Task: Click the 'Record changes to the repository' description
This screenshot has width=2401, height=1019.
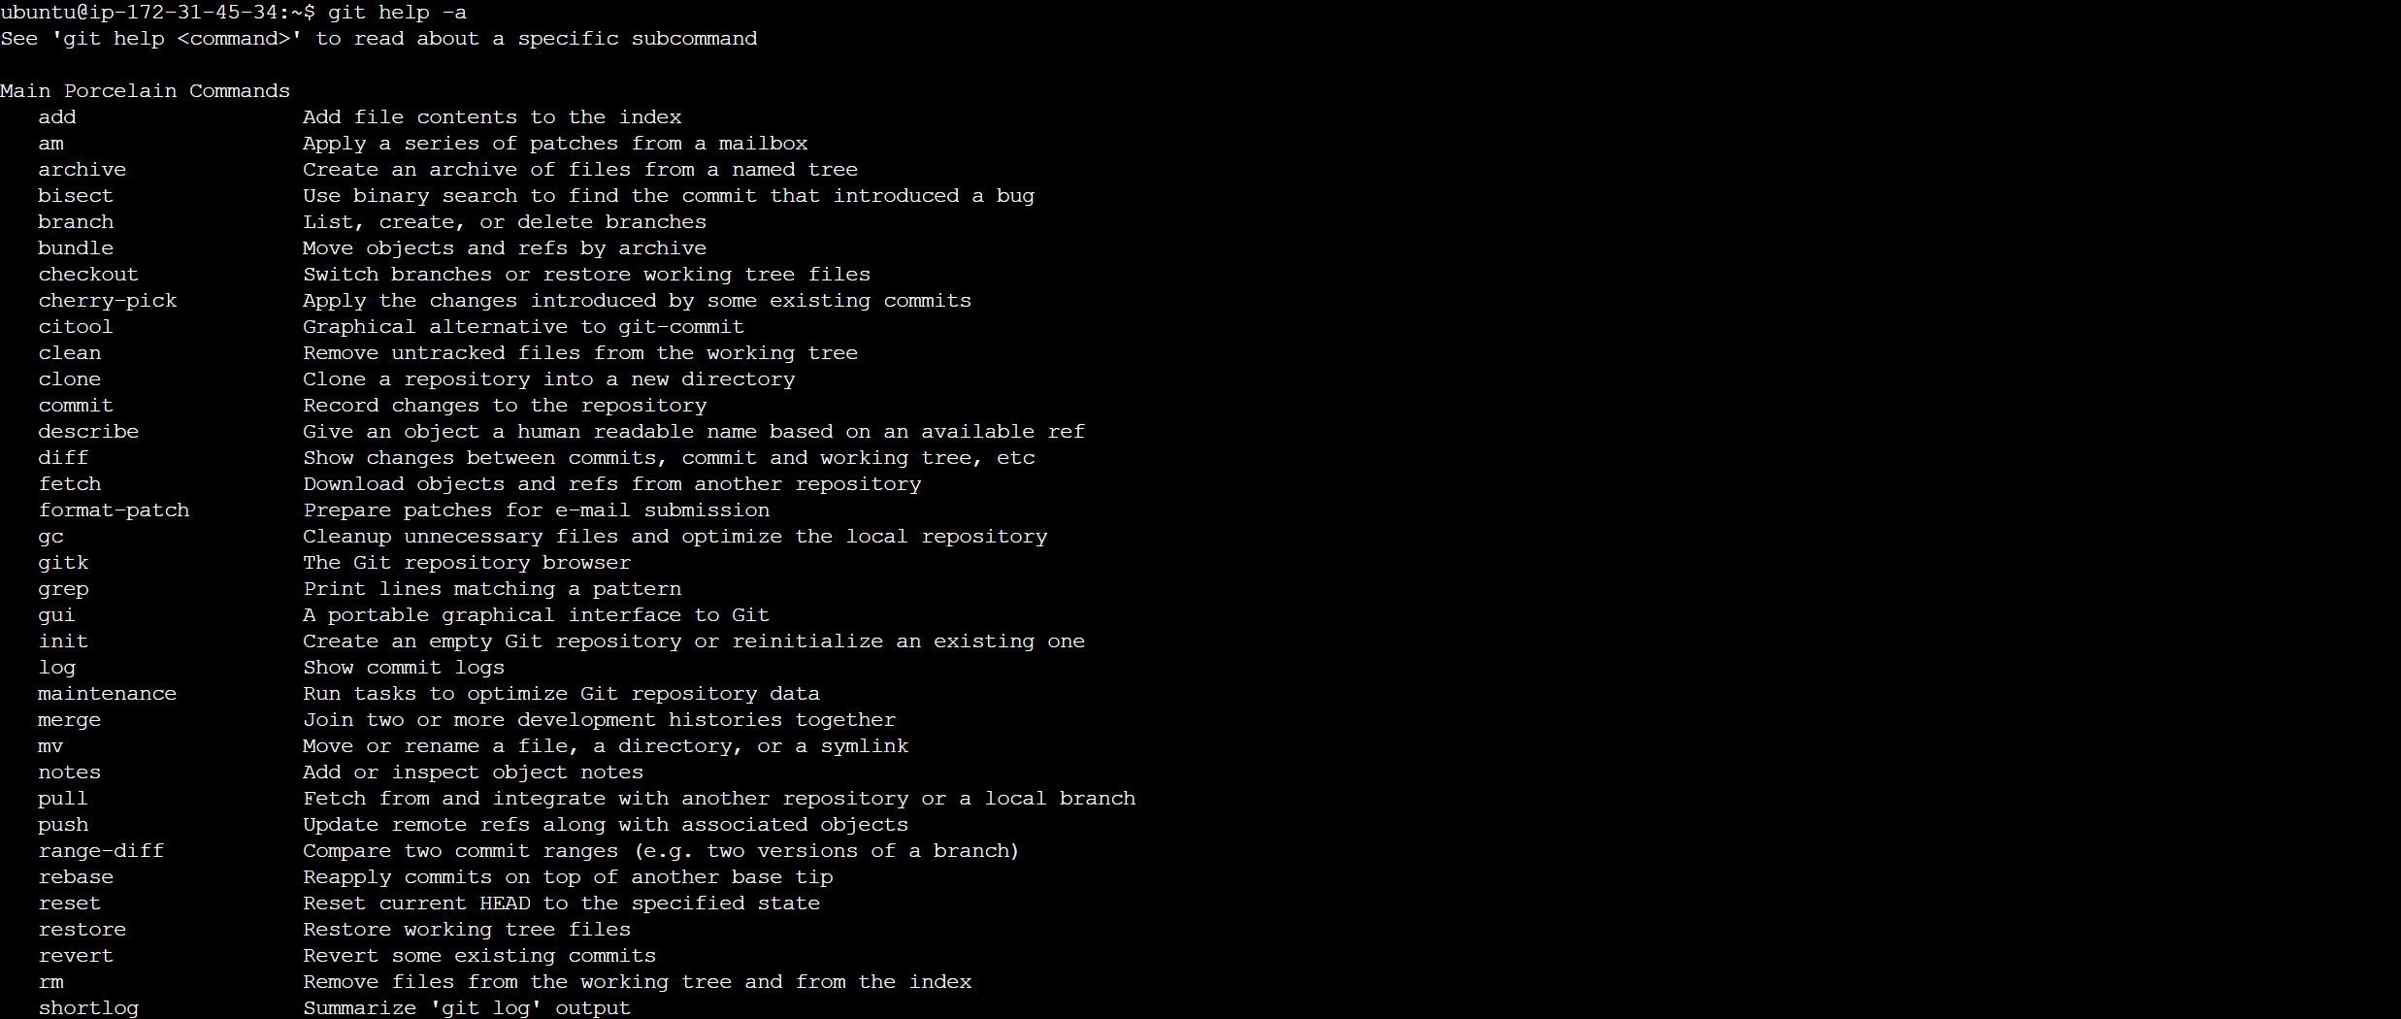Action: click(505, 406)
